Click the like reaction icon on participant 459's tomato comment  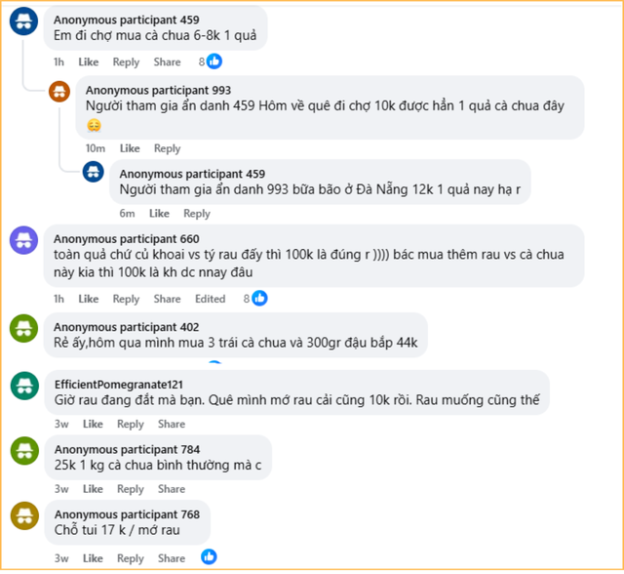coord(214,61)
